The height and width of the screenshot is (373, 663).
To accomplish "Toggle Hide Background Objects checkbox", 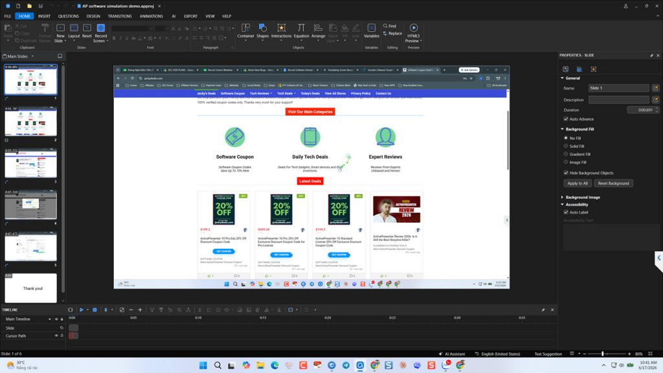I will (566, 172).
